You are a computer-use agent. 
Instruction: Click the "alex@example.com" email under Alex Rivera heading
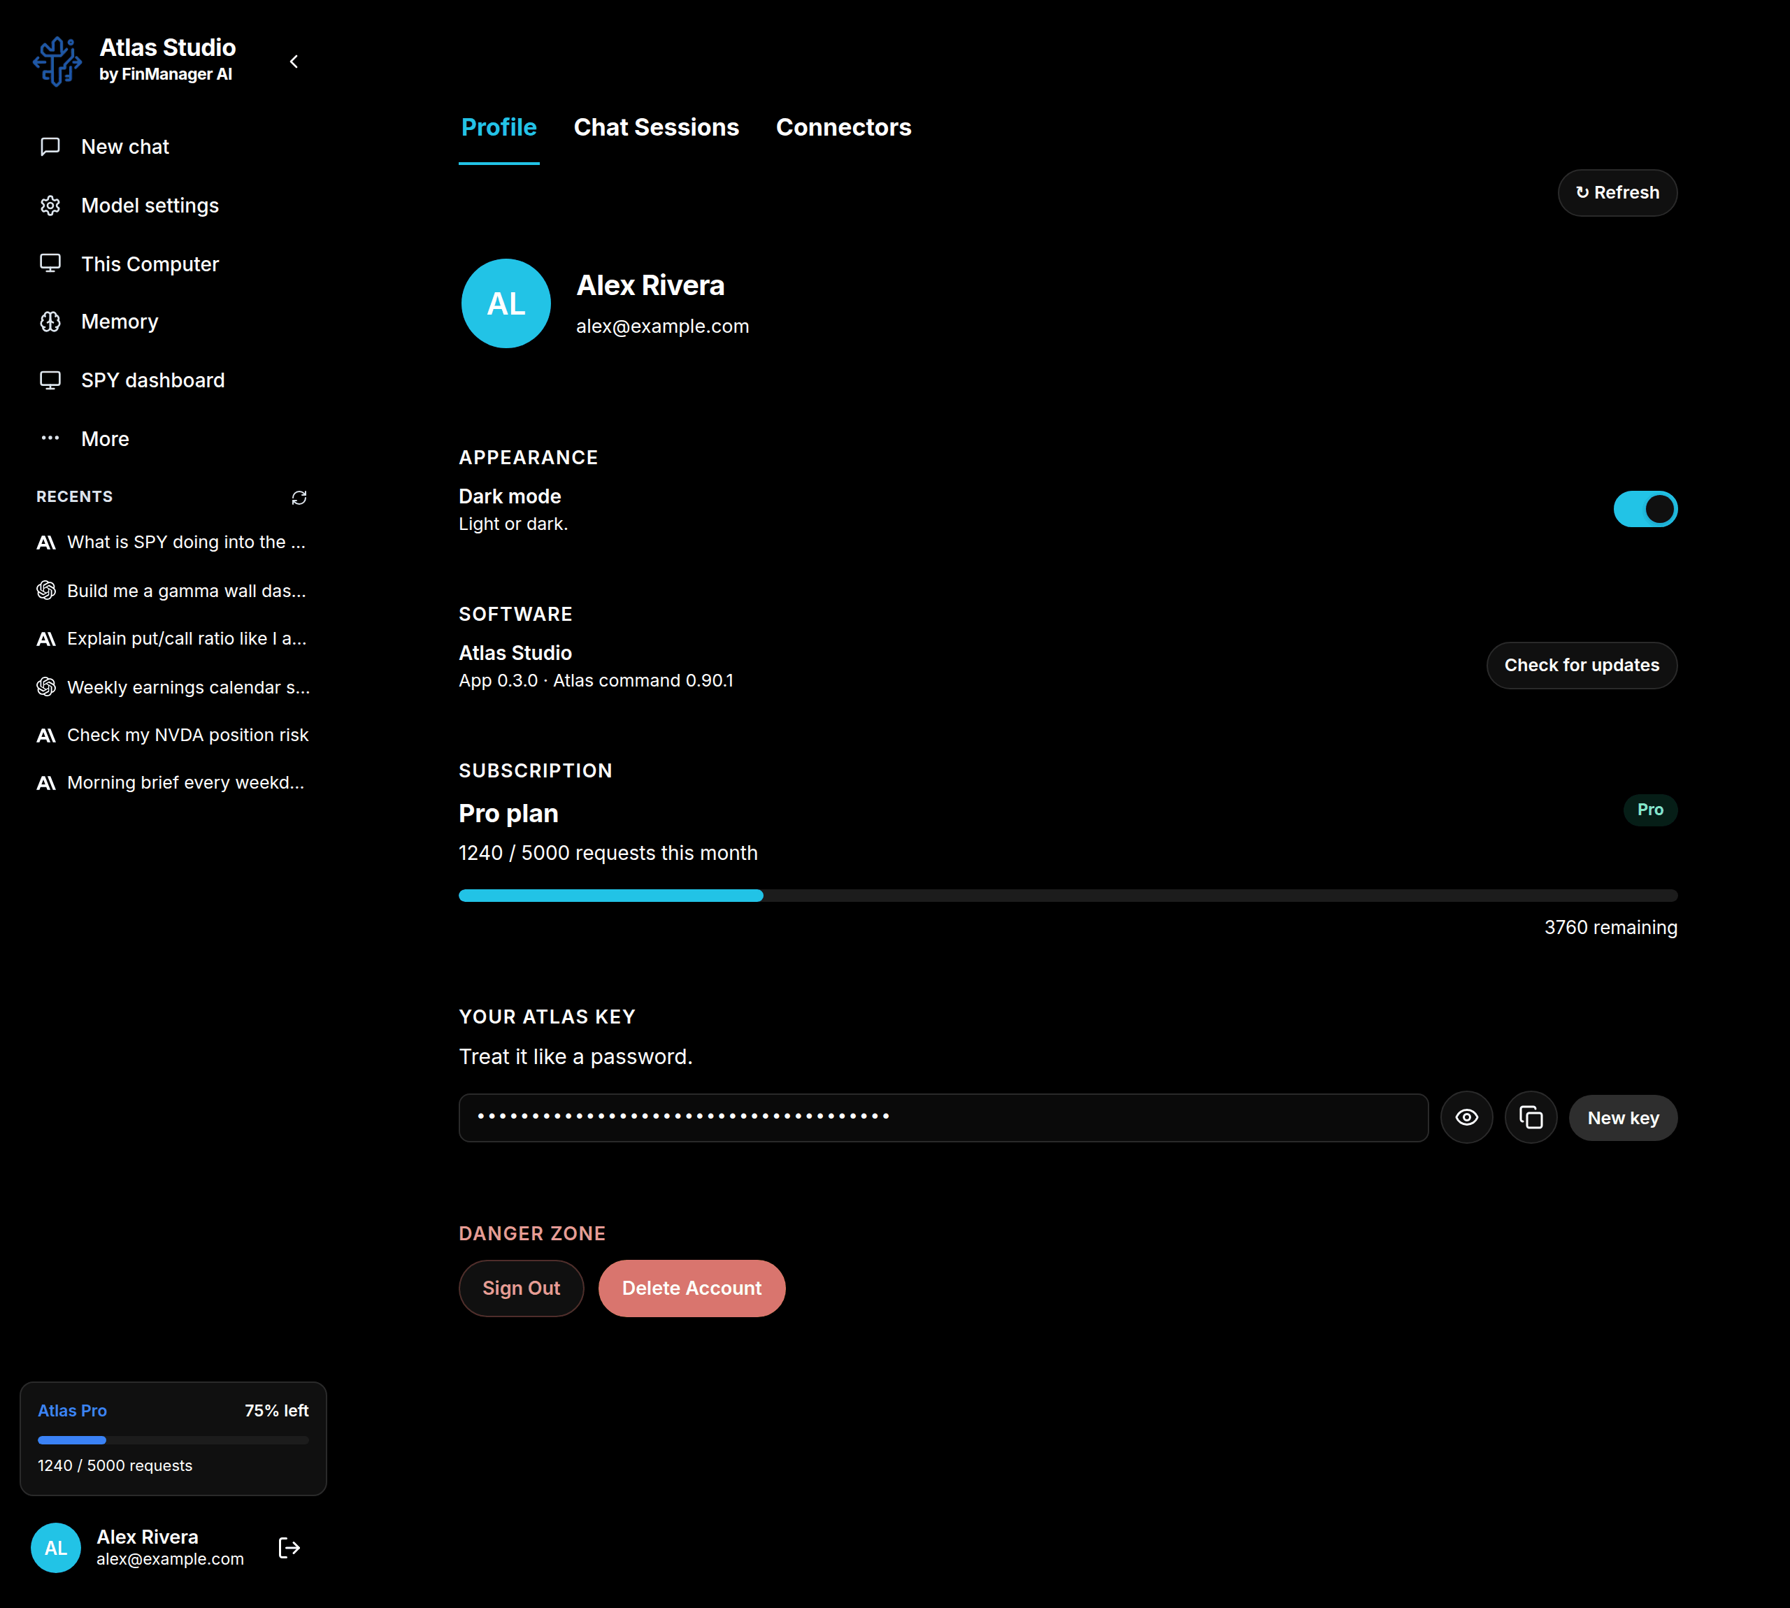click(x=663, y=326)
